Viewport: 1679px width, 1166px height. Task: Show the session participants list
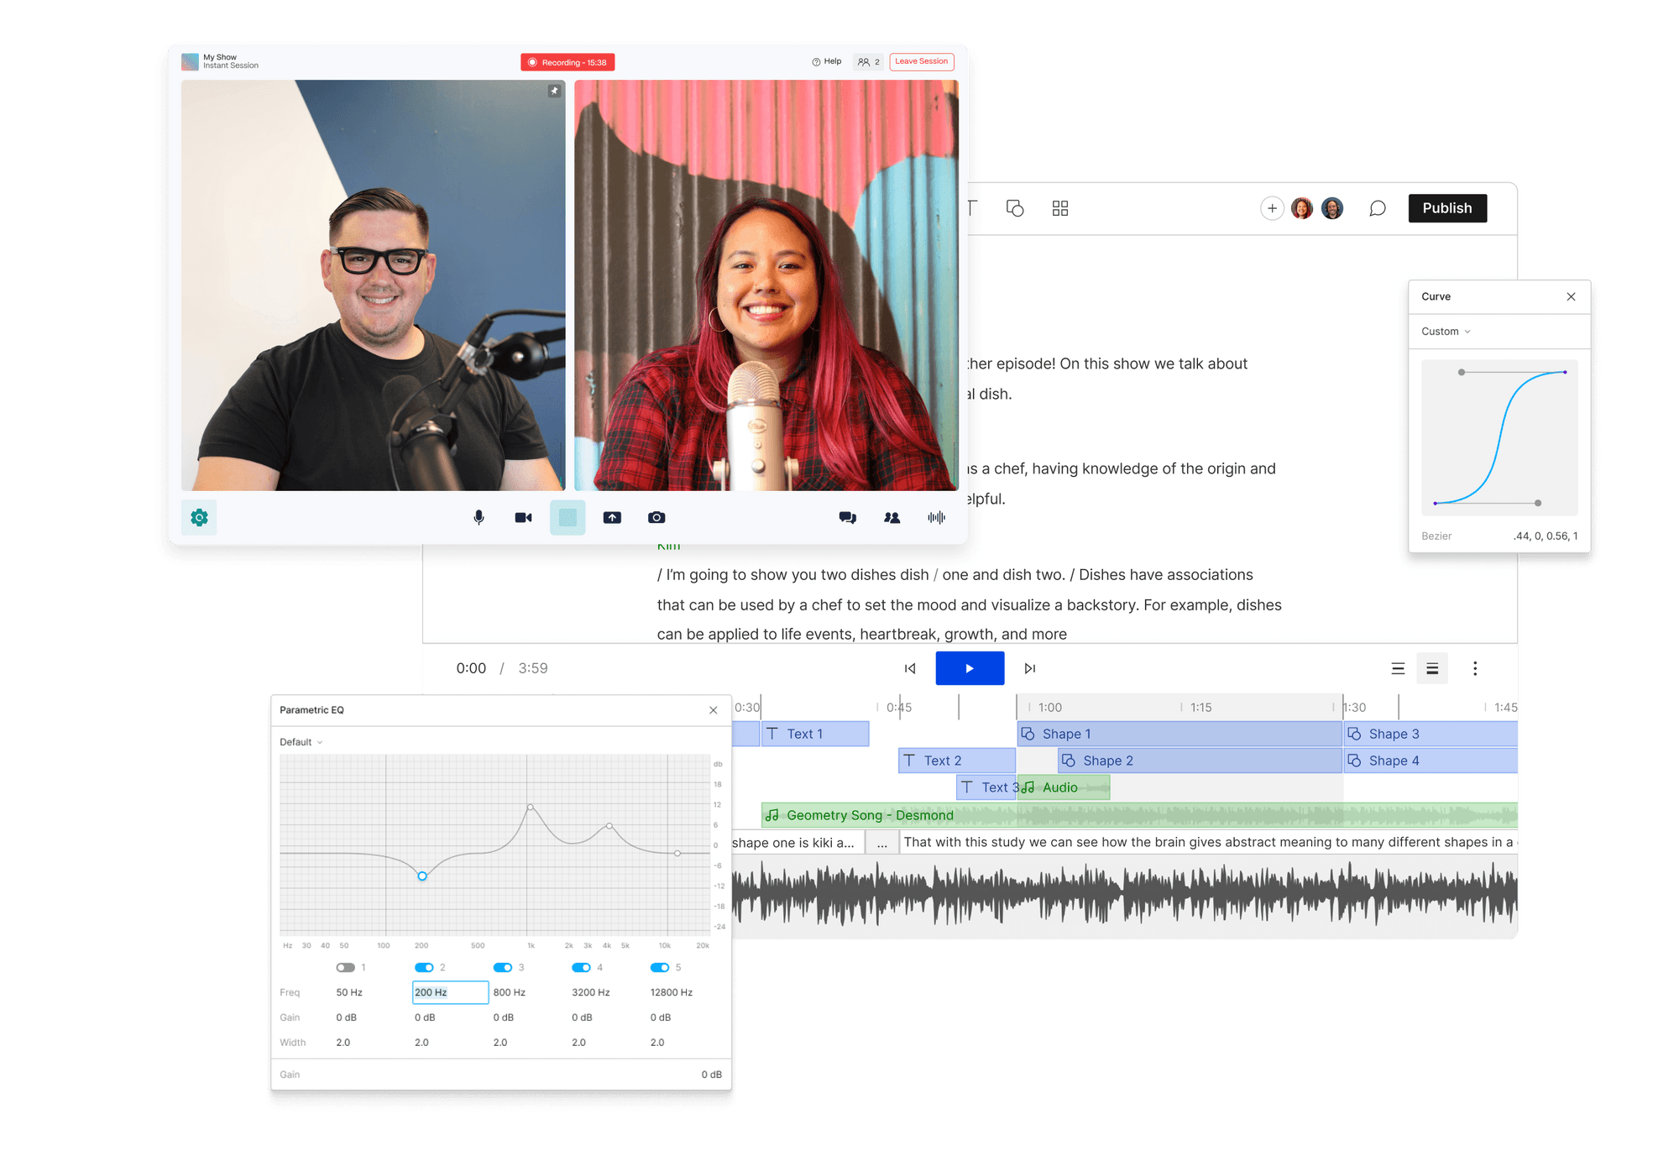(x=892, y=518)
